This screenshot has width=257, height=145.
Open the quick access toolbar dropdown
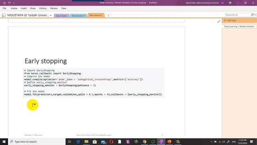coord(14,3)
